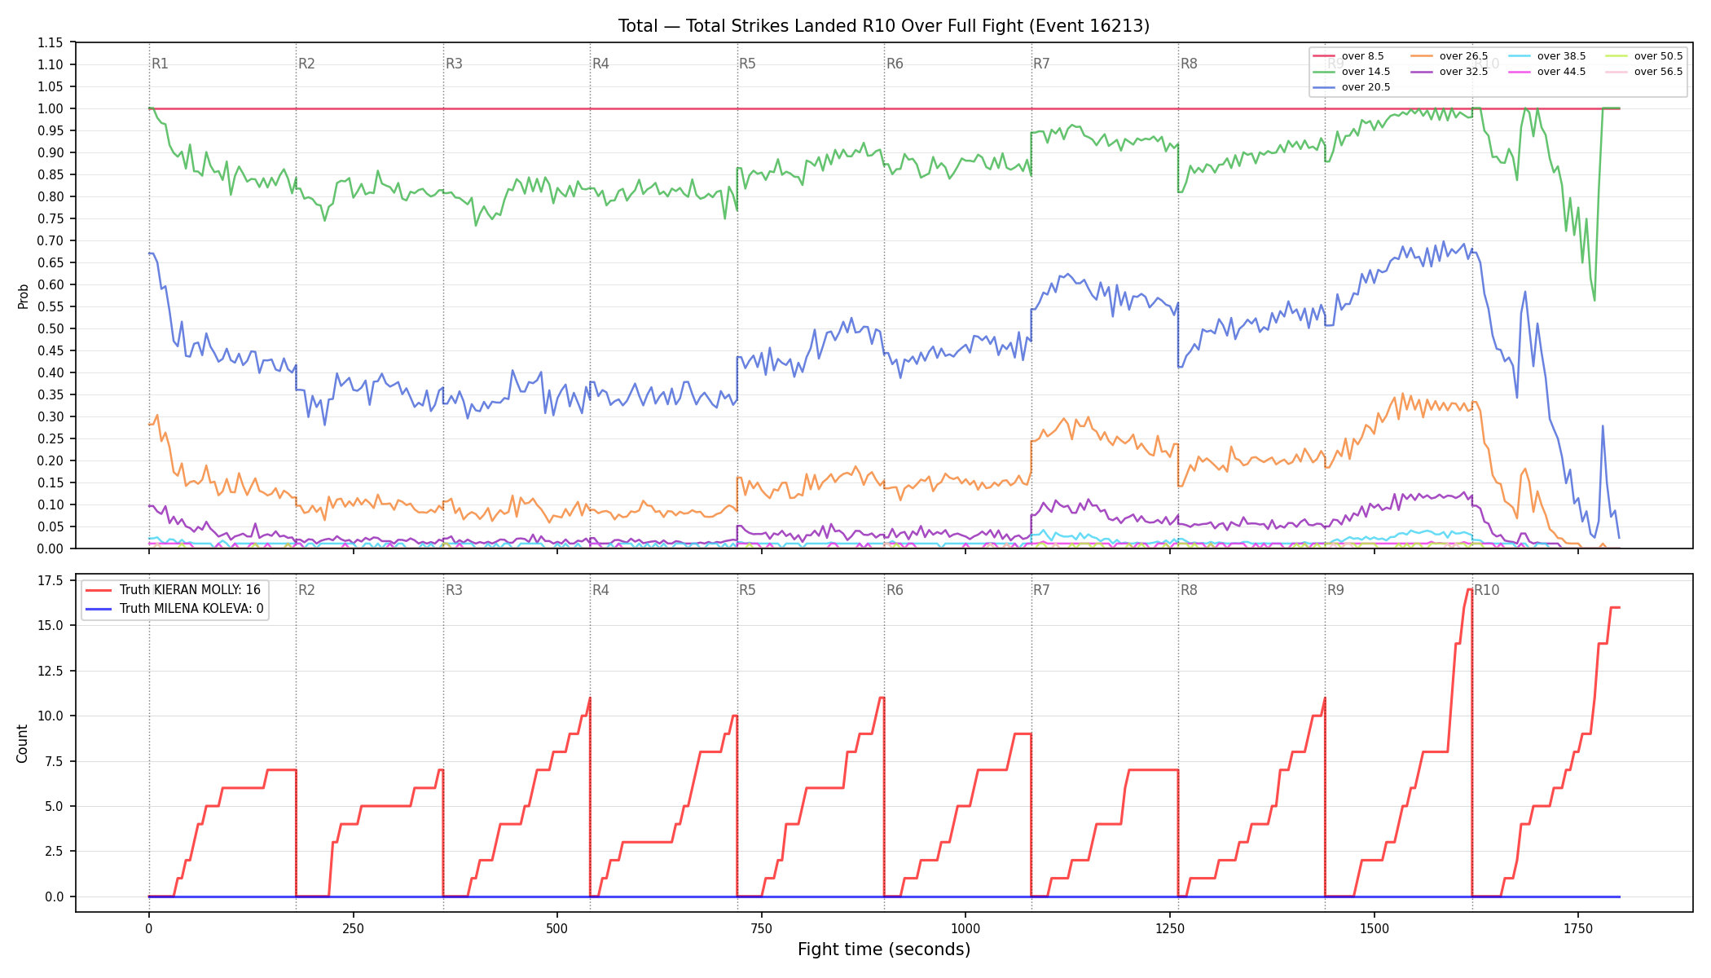
Task: Click the 'Fight time (seconds)' axis label
Action: pos(884,949)
